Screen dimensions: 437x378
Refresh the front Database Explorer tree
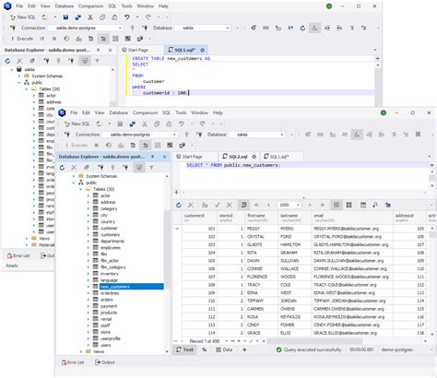62,168
